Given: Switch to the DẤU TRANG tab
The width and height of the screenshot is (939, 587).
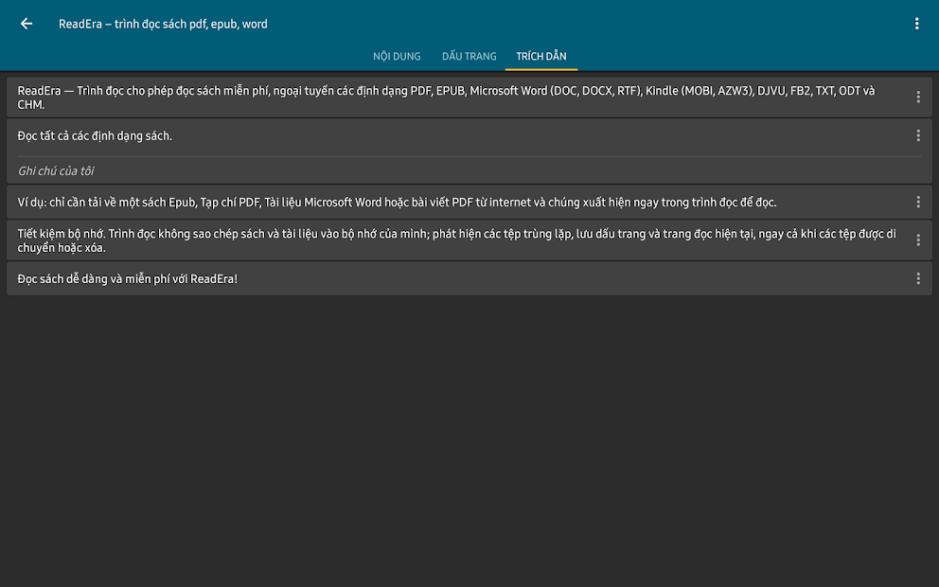Looking at the screenshot, I should [x=469, y=56].
